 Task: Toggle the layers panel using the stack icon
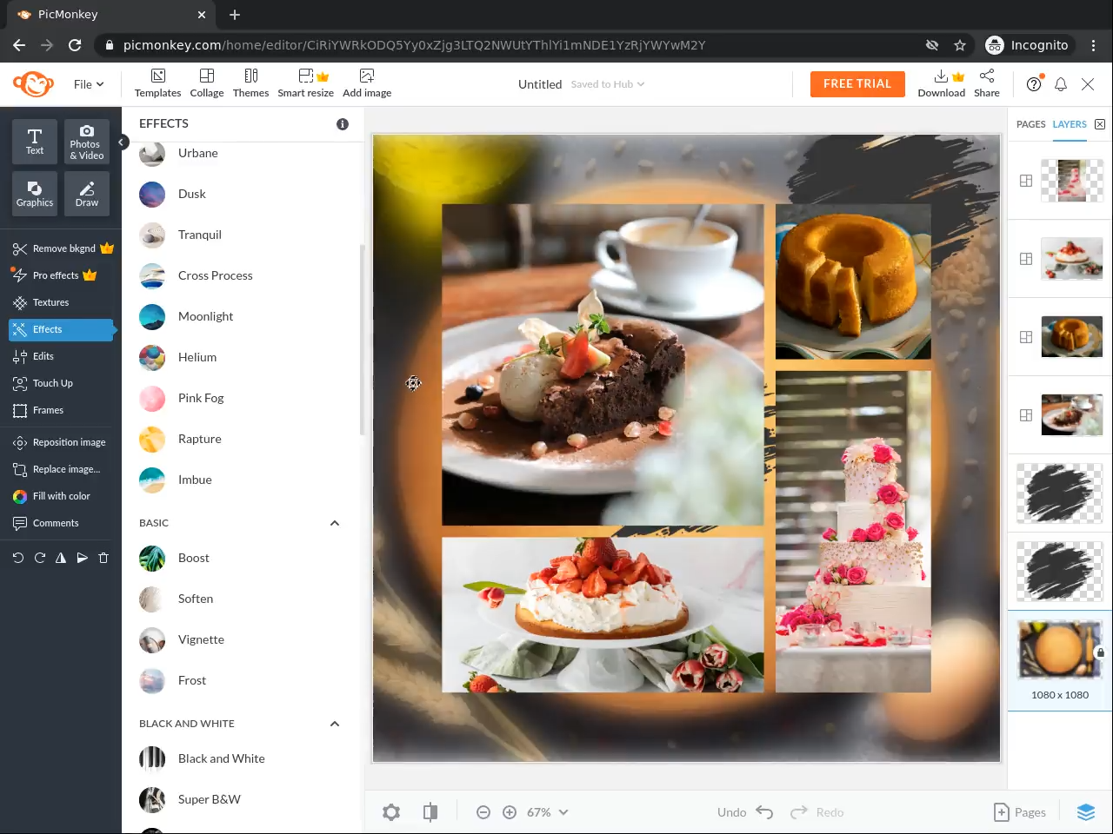[1086, 812]
